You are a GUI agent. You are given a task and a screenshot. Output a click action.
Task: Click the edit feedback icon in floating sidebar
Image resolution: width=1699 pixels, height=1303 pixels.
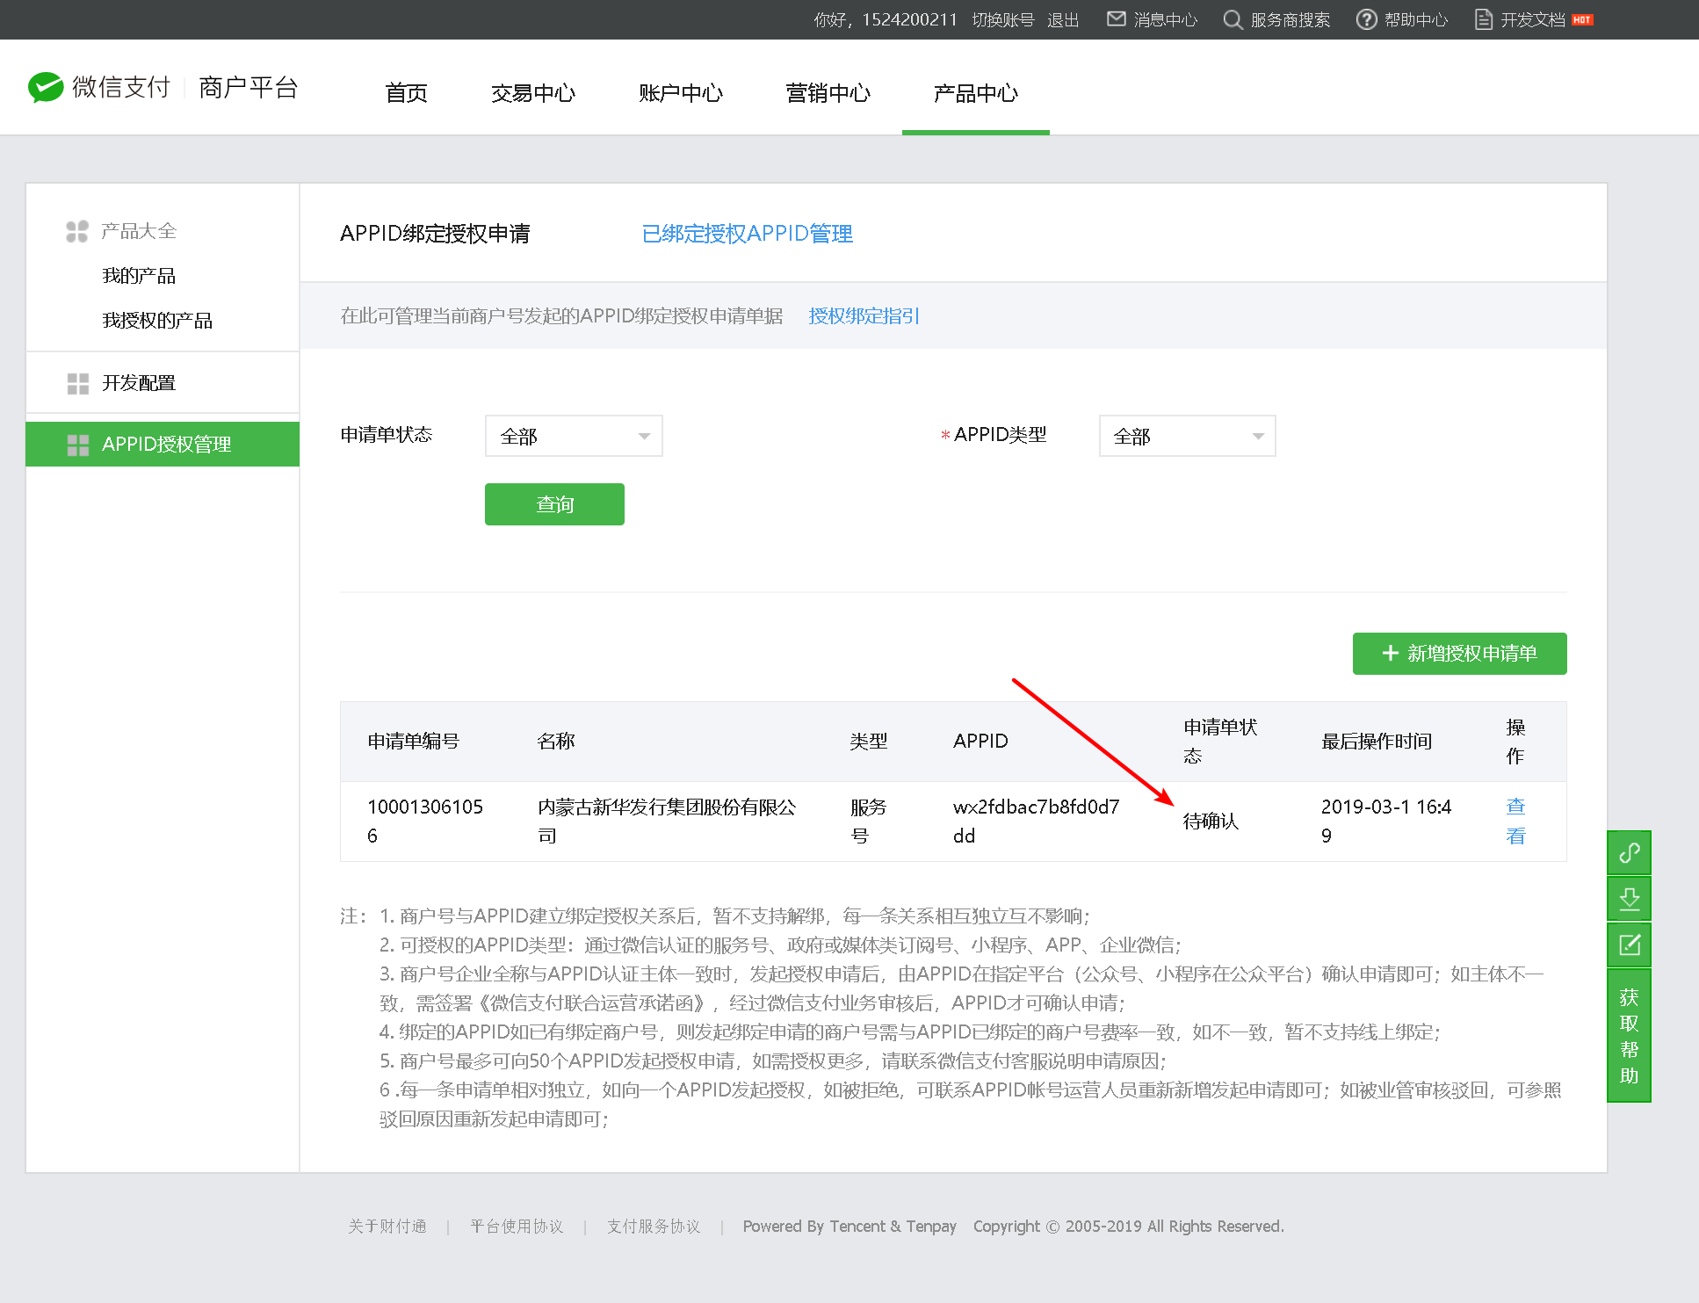[x=1629, y=945]
